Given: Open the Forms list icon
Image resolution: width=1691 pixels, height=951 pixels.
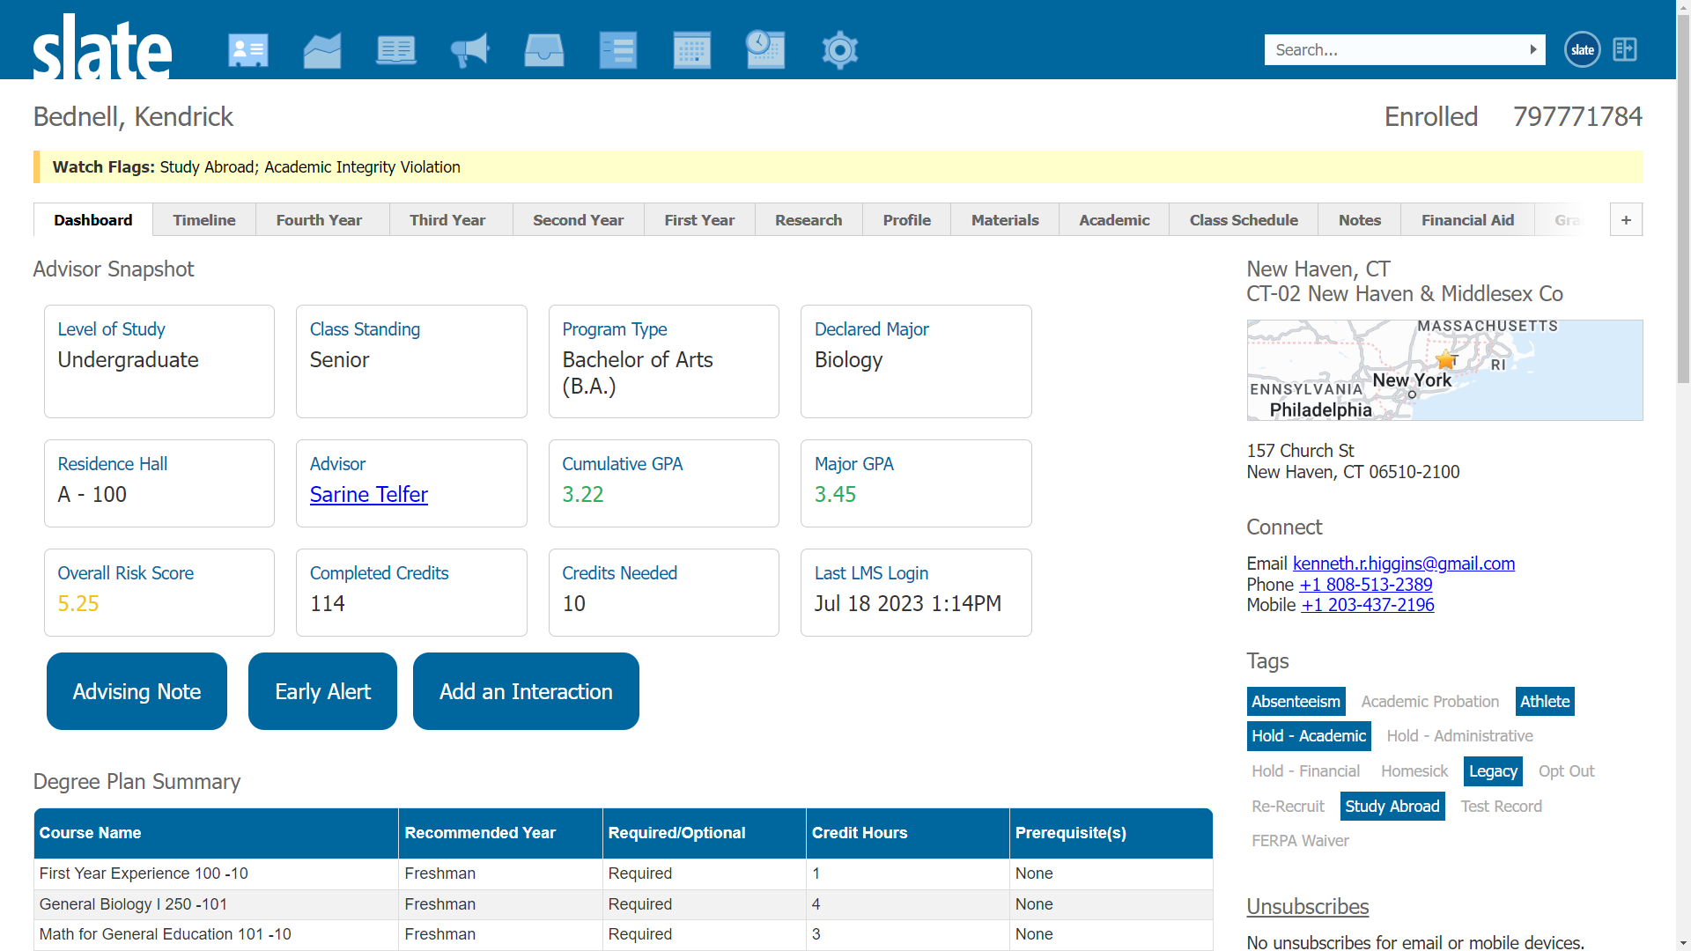Looking at the screenshot, I should [x=618, y=50].
